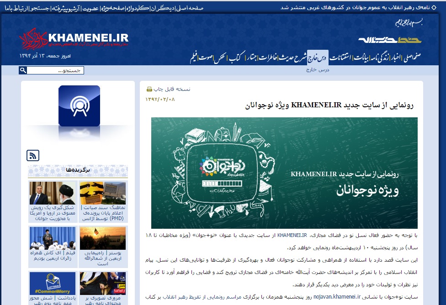
Task: Click the برگزیده‌ها section header
Action: (x=78, y=170)
